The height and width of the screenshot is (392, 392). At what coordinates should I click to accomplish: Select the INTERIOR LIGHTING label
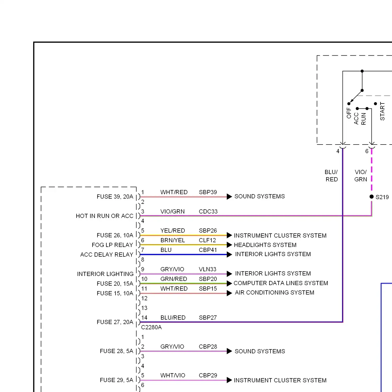click(x=105, y=274)
